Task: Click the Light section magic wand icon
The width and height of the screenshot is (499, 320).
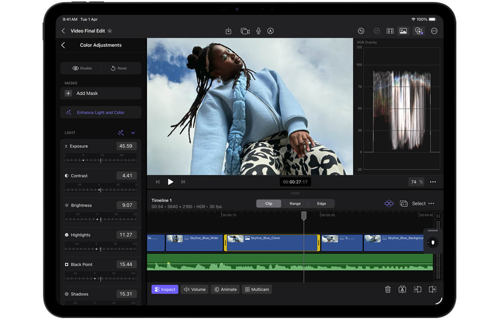Action: click(x=121, y=133)
